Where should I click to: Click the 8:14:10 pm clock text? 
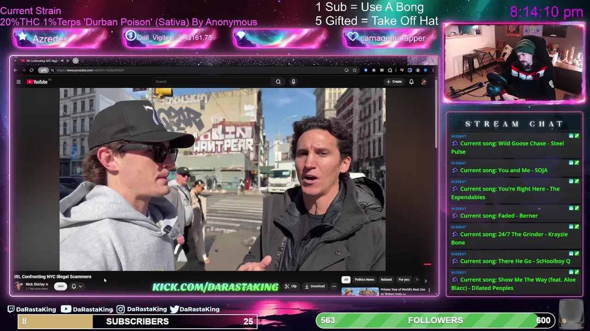[547, 12]
